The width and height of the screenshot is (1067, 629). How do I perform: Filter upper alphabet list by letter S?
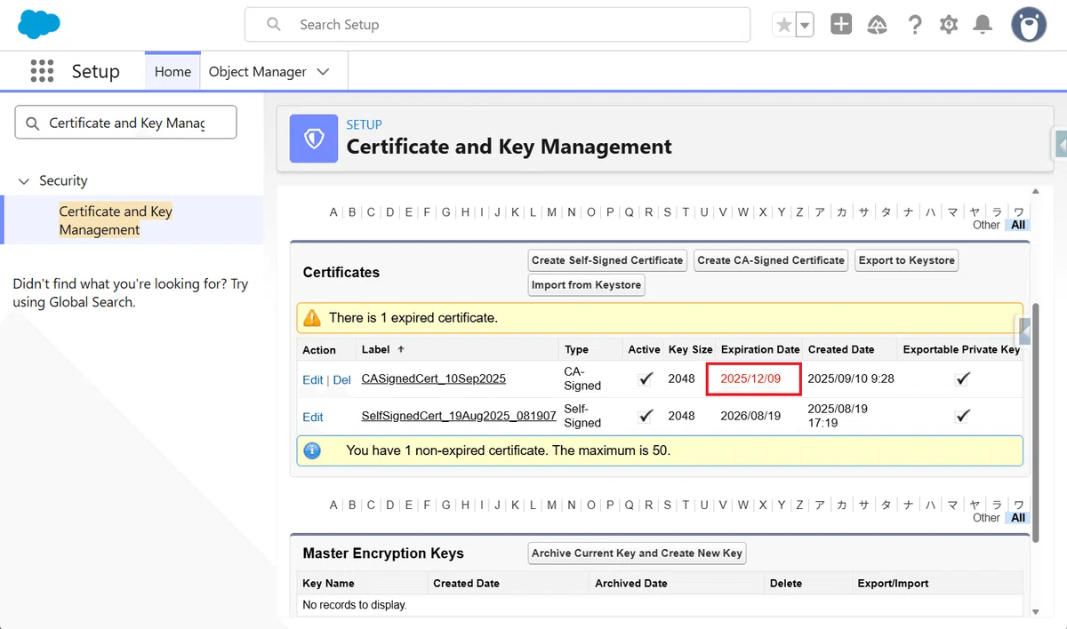(x=667, y=212)
